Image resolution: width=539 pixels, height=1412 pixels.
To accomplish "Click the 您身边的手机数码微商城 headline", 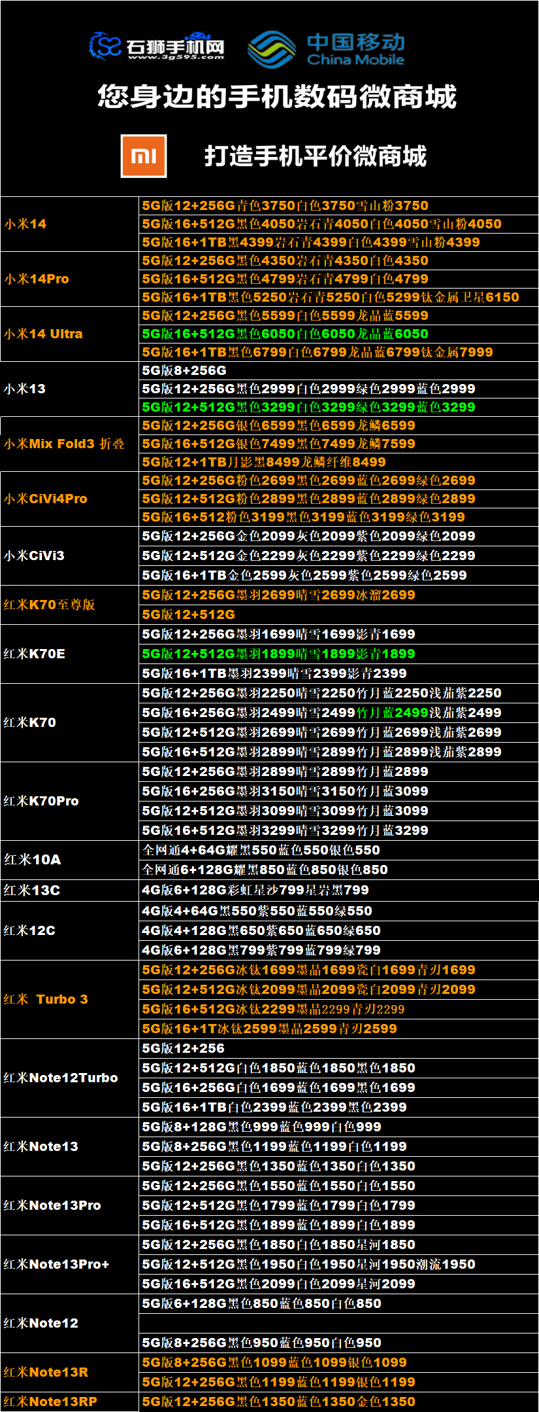I will 276,96.
